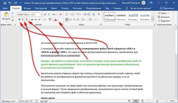The width and height of the screenshot is (178, 103).
Task: Click the shading paint bucket icon
Action: click(x=90, y=20)
